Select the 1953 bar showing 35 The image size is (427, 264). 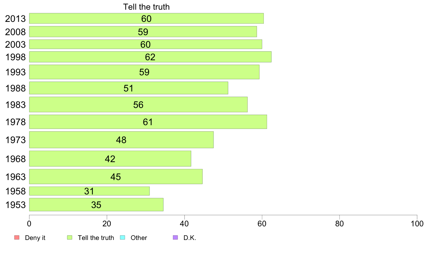[96, 204]
